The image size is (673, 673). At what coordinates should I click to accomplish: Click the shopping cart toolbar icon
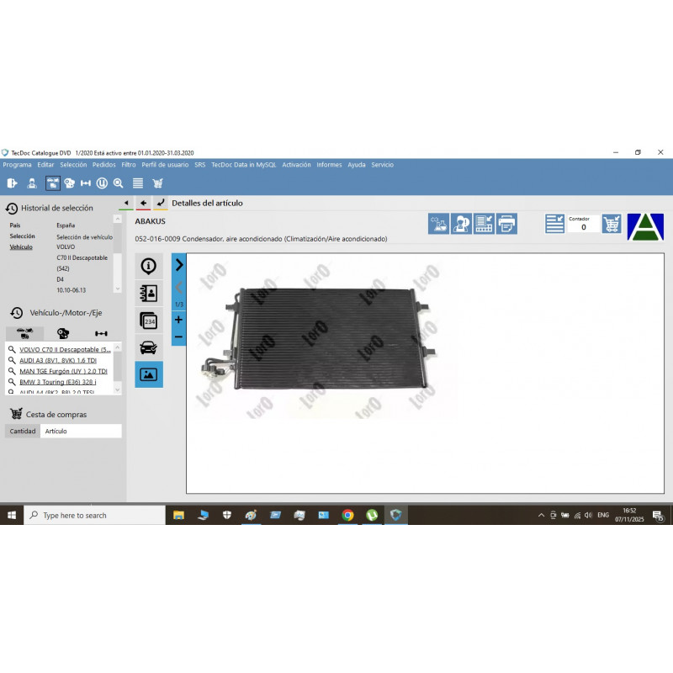[157, 183]
